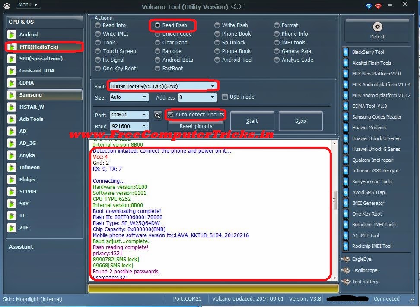Click the log scrollbar up arrow
Image resolution: width=420 pixels, height=307 pixels.
pos(334,144)
